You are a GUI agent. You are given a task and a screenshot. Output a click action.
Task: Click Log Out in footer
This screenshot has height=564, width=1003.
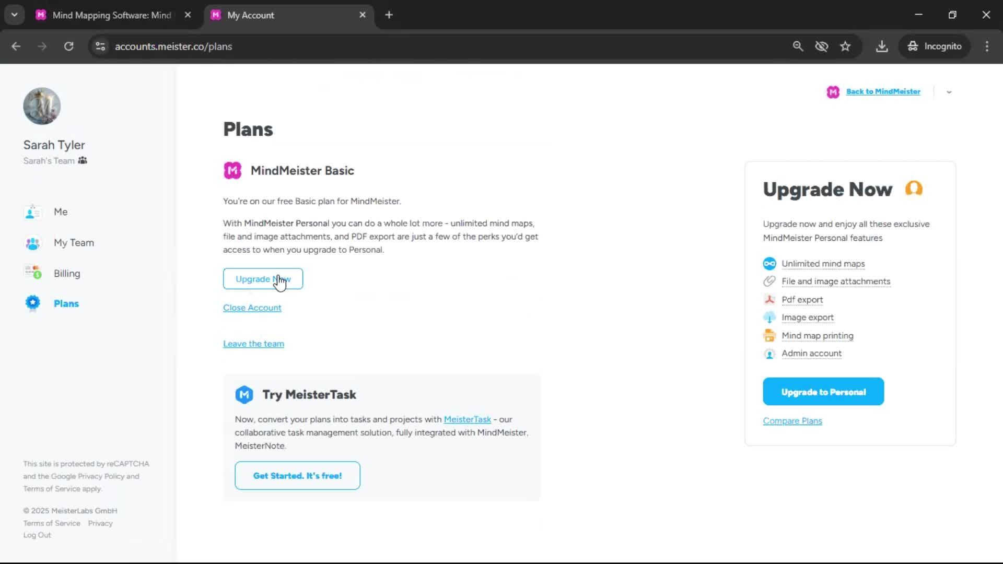(37, 535)
